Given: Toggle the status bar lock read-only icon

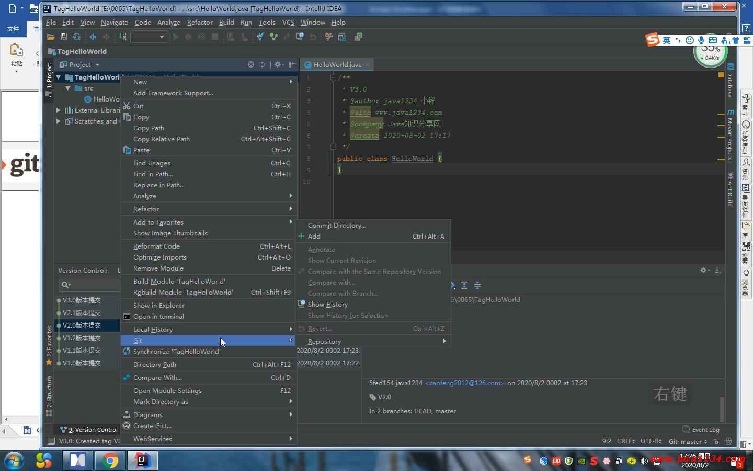Looking at the screenshot, I should coord(716,441).
